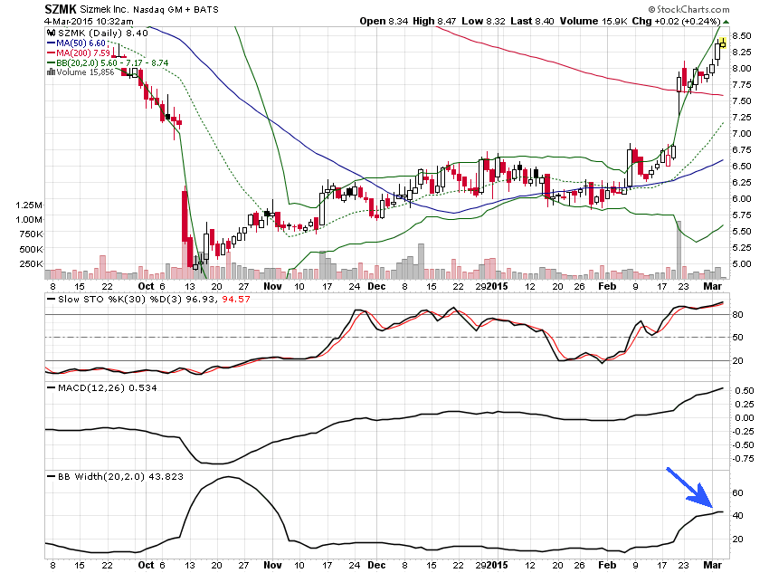Click the 250K volume axis label

(31, 264)
